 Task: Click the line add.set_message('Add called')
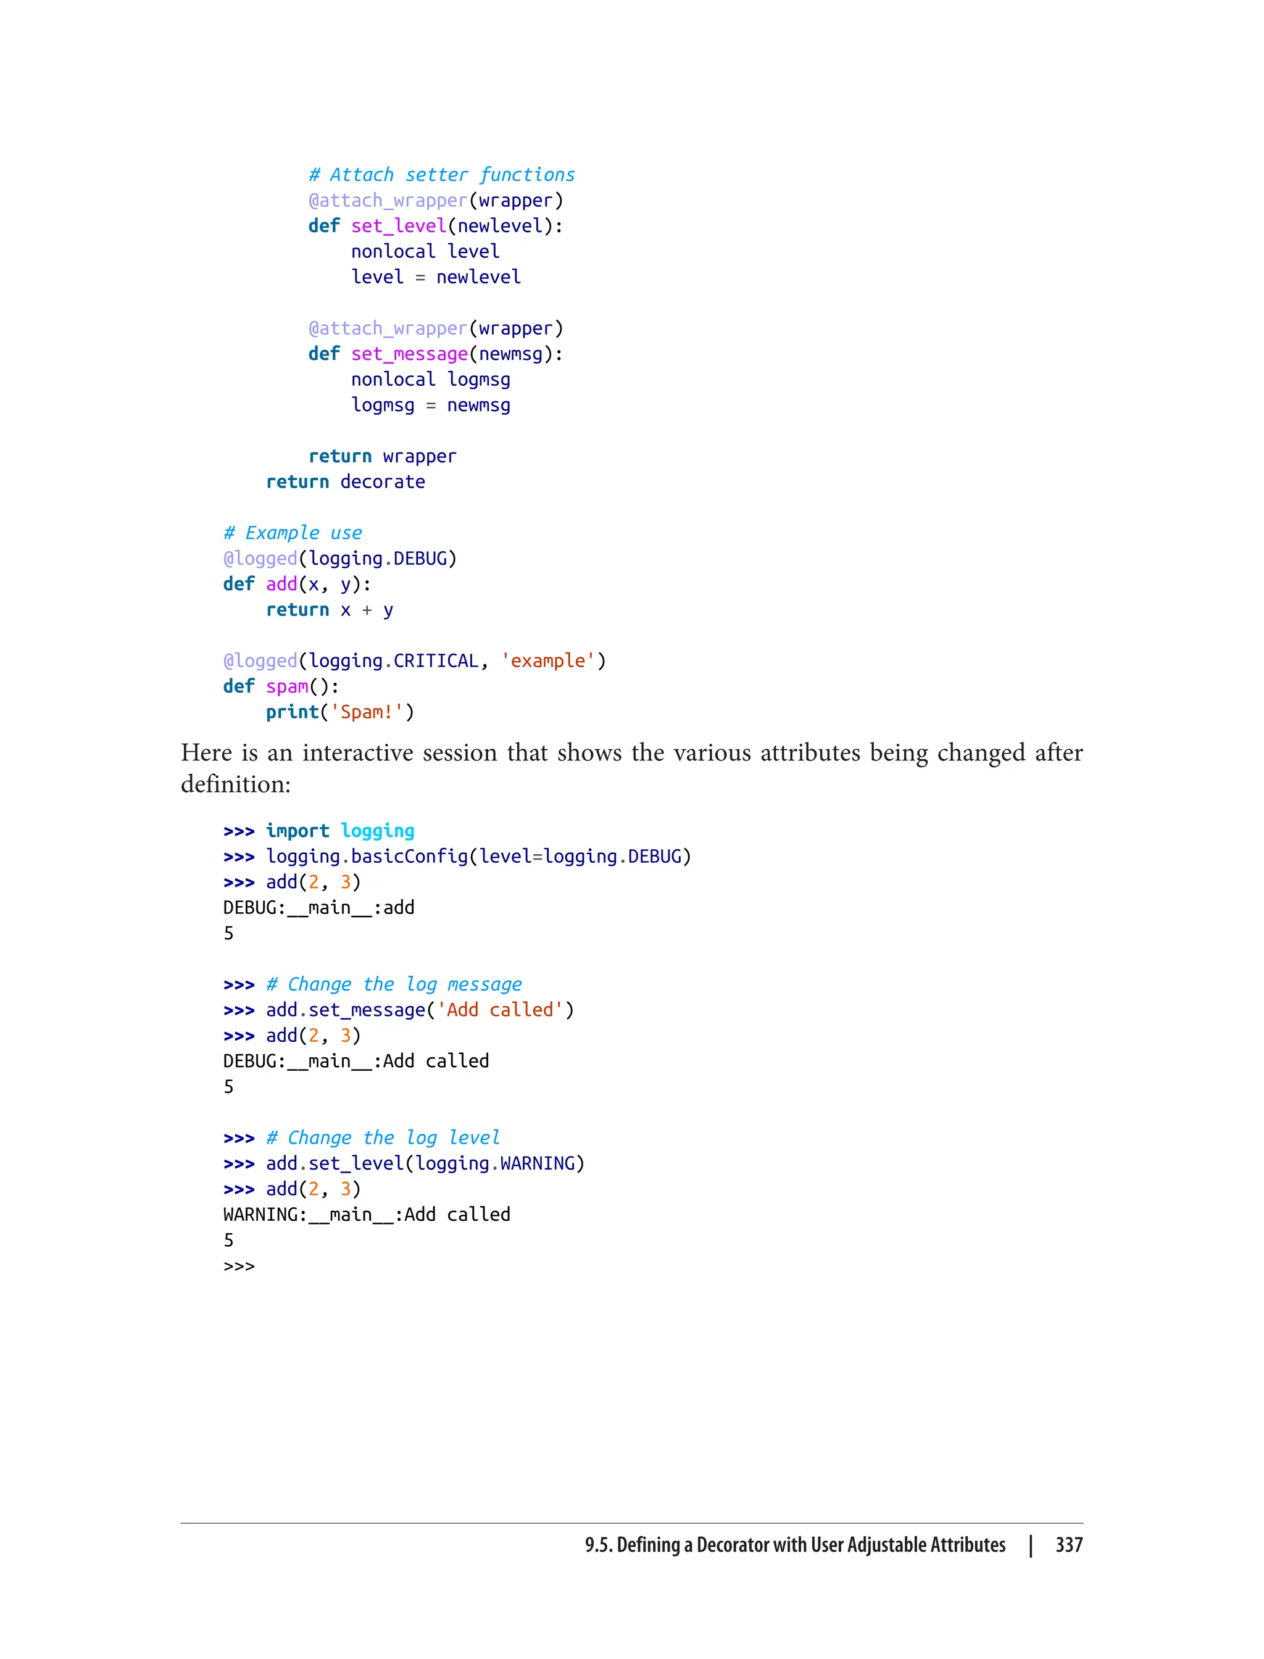(399, 1010)
